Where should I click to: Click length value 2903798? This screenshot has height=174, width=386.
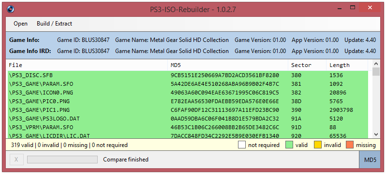(x=341, y=110)
